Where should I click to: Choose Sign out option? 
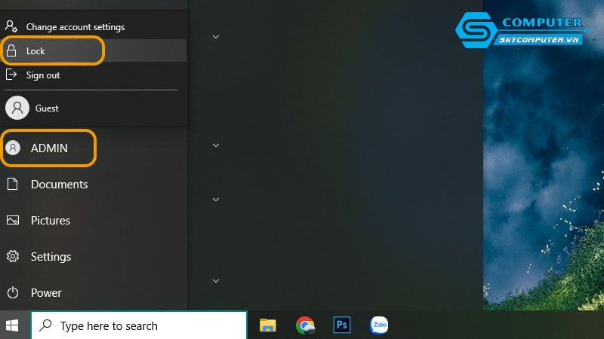[93, 75]
